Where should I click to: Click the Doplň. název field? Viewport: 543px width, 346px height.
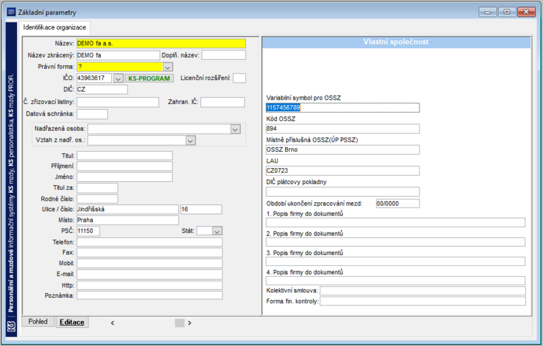tap(224, 56)
